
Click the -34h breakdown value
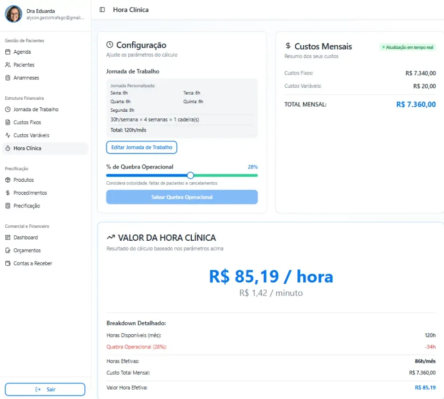click(430, 347)
